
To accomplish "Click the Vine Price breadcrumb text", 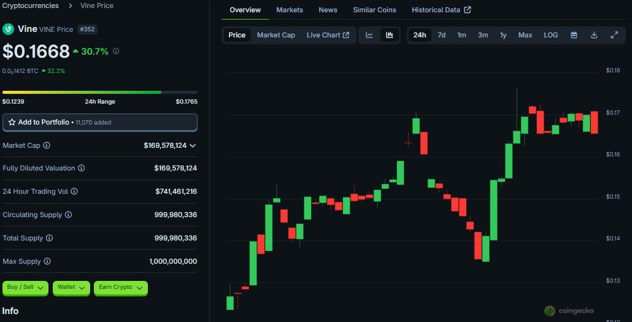I will (x=97, y=6).
